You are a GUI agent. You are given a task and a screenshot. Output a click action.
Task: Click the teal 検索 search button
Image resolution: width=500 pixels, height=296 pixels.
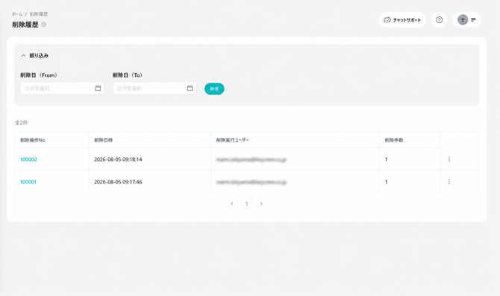tap(214, 89)
